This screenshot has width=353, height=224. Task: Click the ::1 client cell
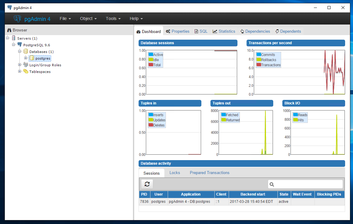[221, 202]
